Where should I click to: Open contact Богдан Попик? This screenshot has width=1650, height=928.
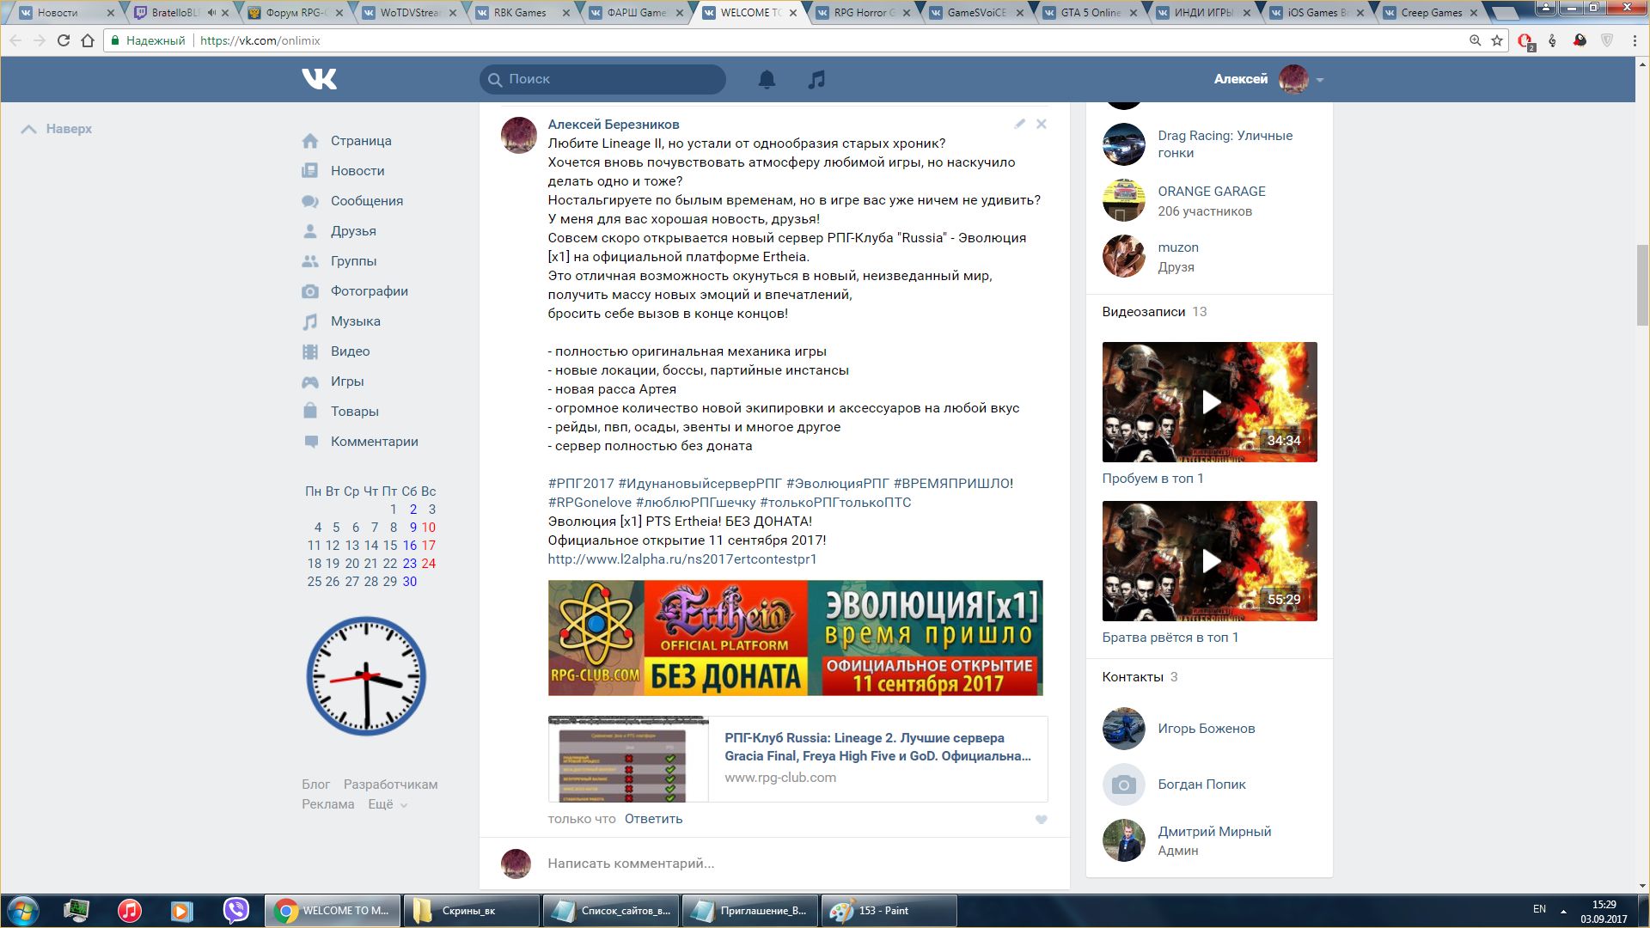pos(1202,785)
